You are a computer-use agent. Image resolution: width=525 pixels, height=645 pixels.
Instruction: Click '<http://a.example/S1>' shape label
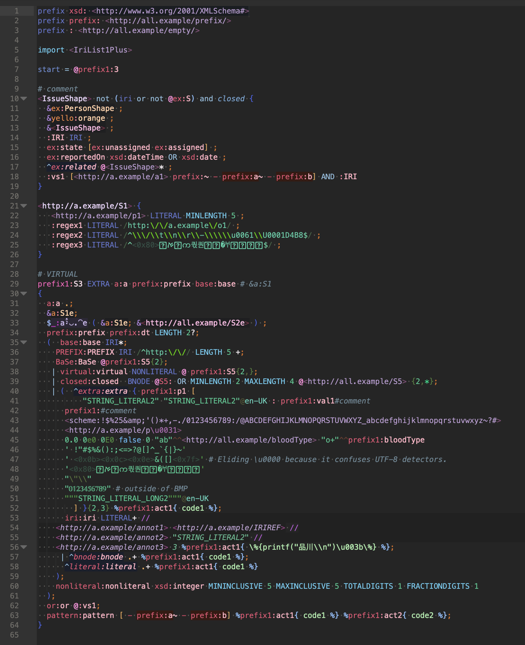pyautogui.click(x=85, y=206)
